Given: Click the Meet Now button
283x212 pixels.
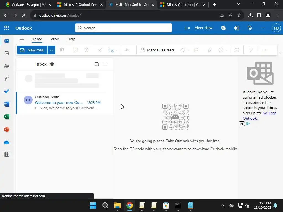Looking at the screenshot, I should coord(198,28).
